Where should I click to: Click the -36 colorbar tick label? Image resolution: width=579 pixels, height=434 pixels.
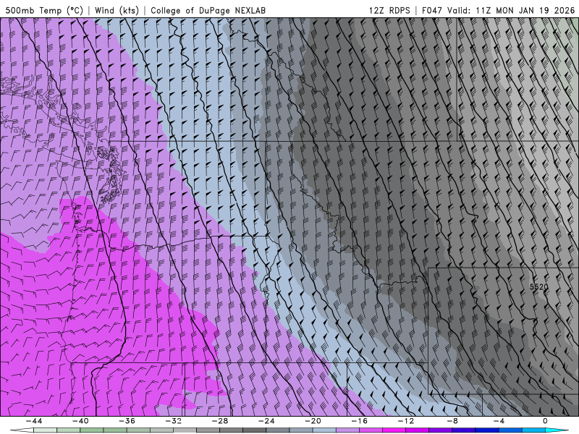pos(127,421)
